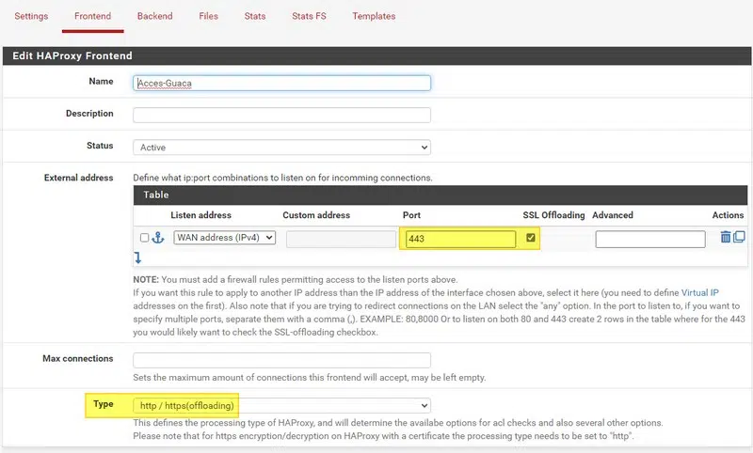
Task: Tick the row selection checkbox in the table
Action: (x=144, y=238)
